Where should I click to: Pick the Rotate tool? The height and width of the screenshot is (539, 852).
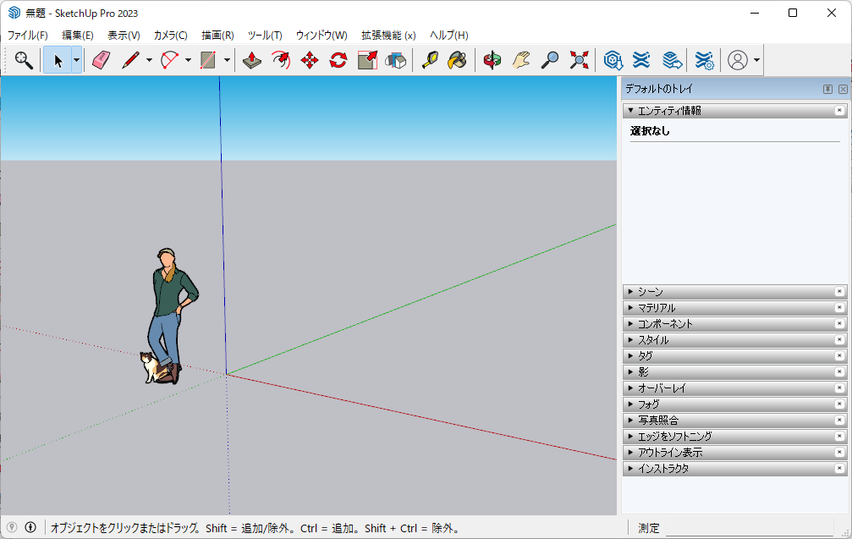coord(338,60)
